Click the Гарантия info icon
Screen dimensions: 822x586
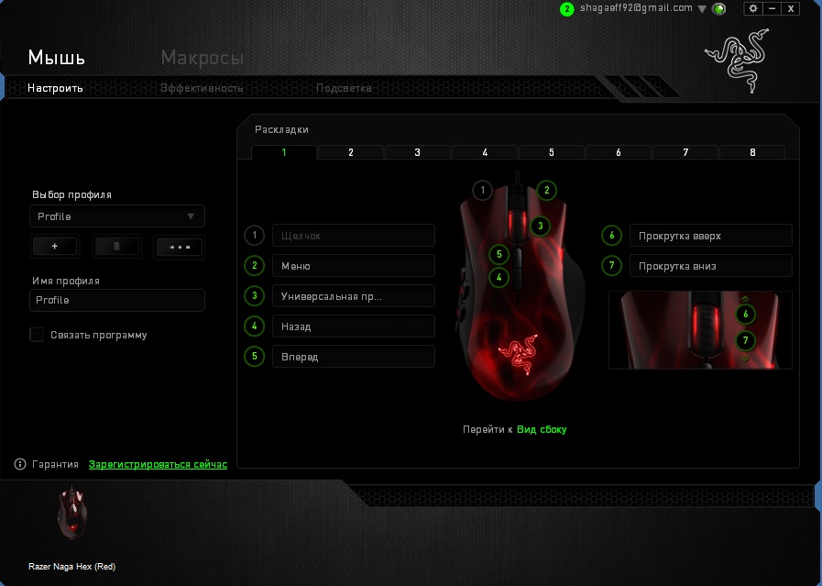tap(20, 464)
